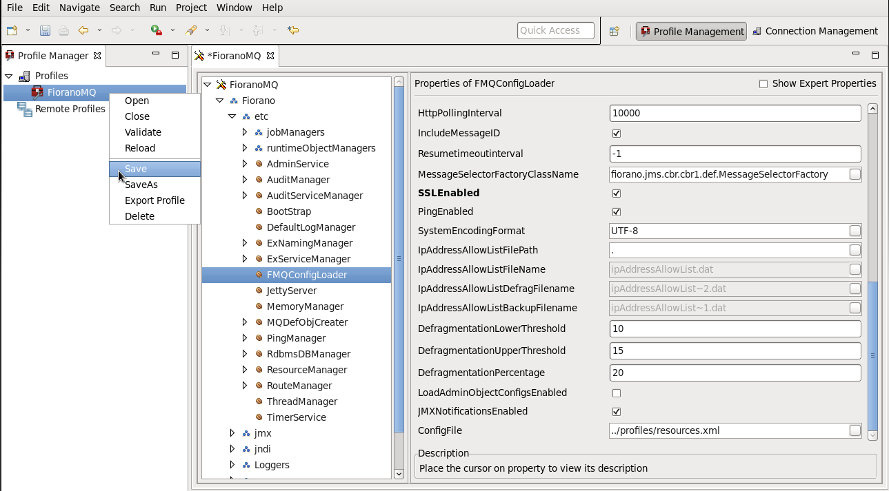This screenshot has width=889, height=491.
Task: Uncheck JMXNotificationsEnabled checkbox
Action: 617,412
